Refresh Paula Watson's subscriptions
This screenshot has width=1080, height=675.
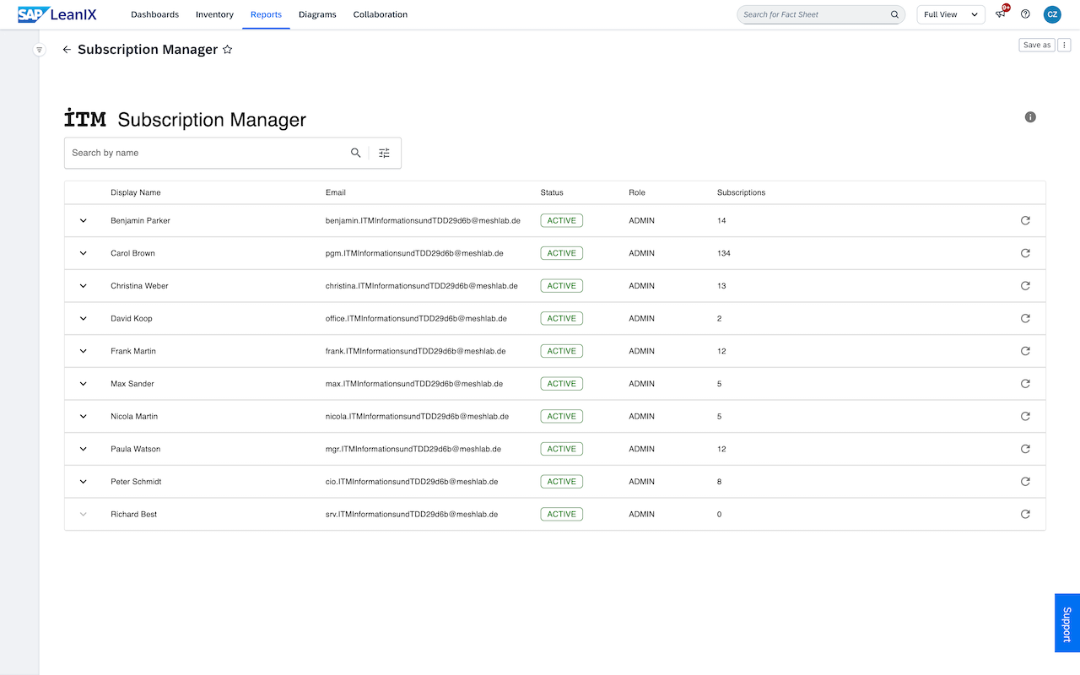[x=1025, y=449]
